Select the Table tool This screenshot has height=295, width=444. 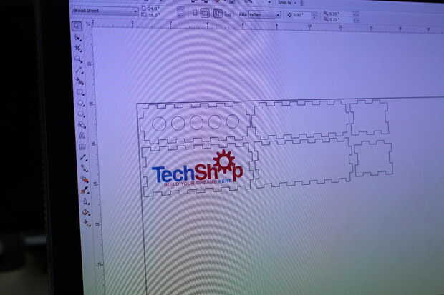coord(82,146)
